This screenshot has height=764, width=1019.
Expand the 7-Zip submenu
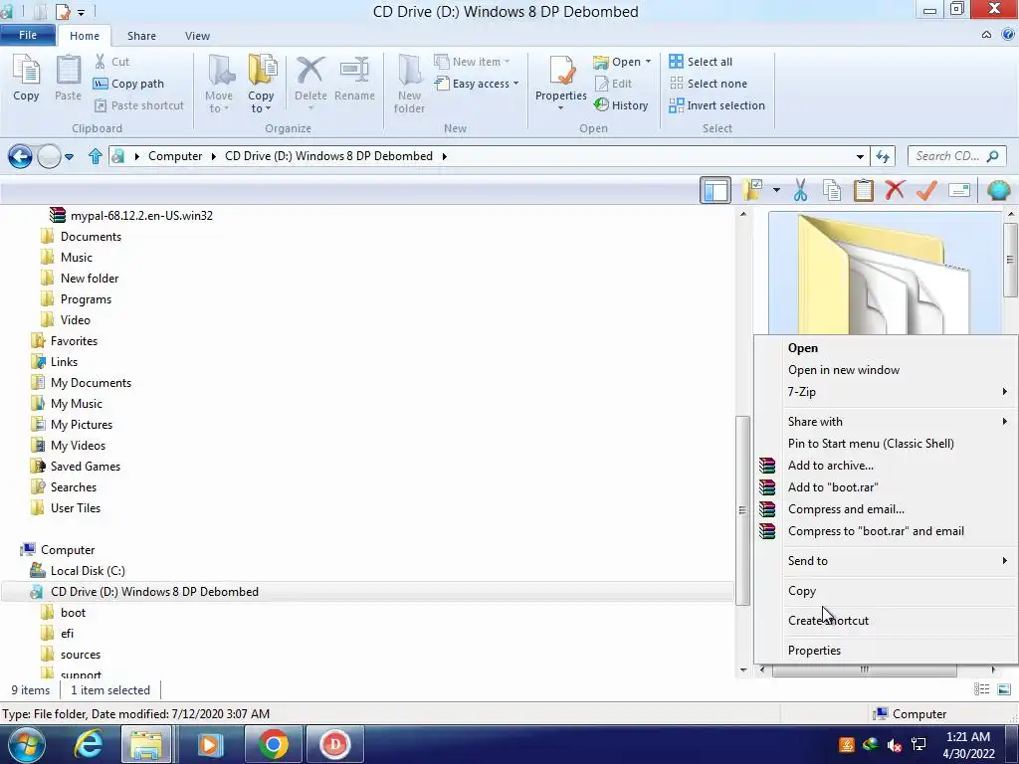886,392
